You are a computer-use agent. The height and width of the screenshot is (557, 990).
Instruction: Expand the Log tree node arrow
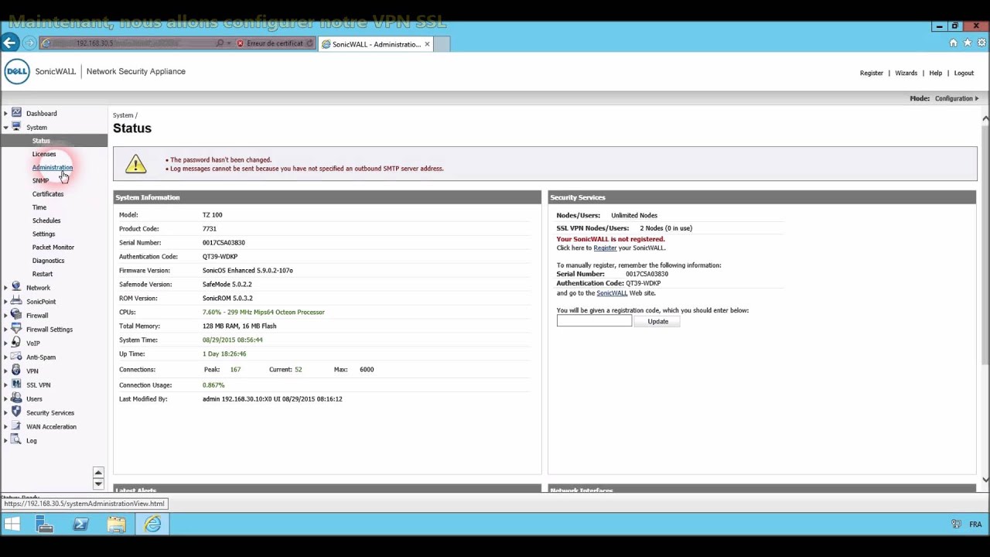tap(5, 441)
